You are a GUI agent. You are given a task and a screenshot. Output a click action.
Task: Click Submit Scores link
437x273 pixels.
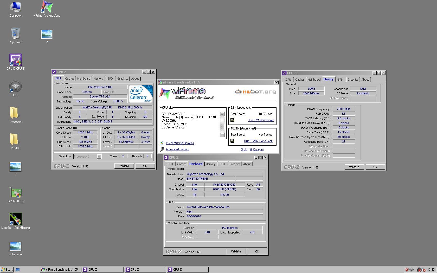(x=252, y=149)
